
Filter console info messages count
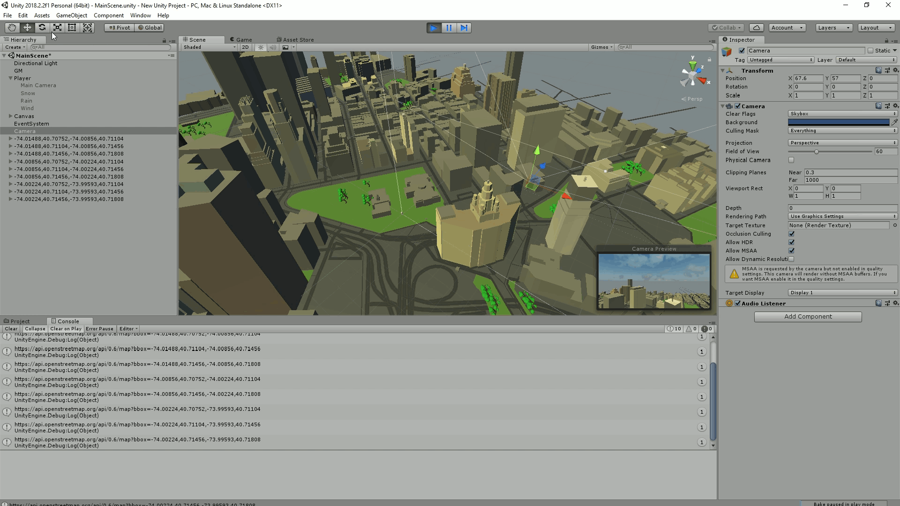click(674, 329)
